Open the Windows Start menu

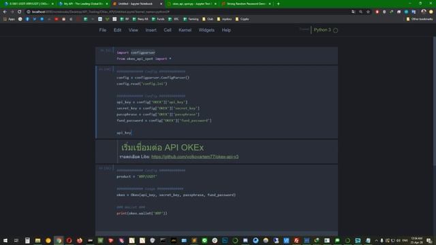pyautogui.click(x=5, y=240)
